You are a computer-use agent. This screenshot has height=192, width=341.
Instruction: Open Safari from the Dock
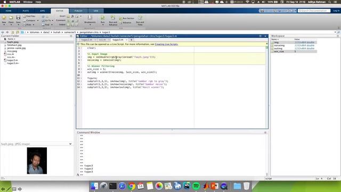pos(122,186)
